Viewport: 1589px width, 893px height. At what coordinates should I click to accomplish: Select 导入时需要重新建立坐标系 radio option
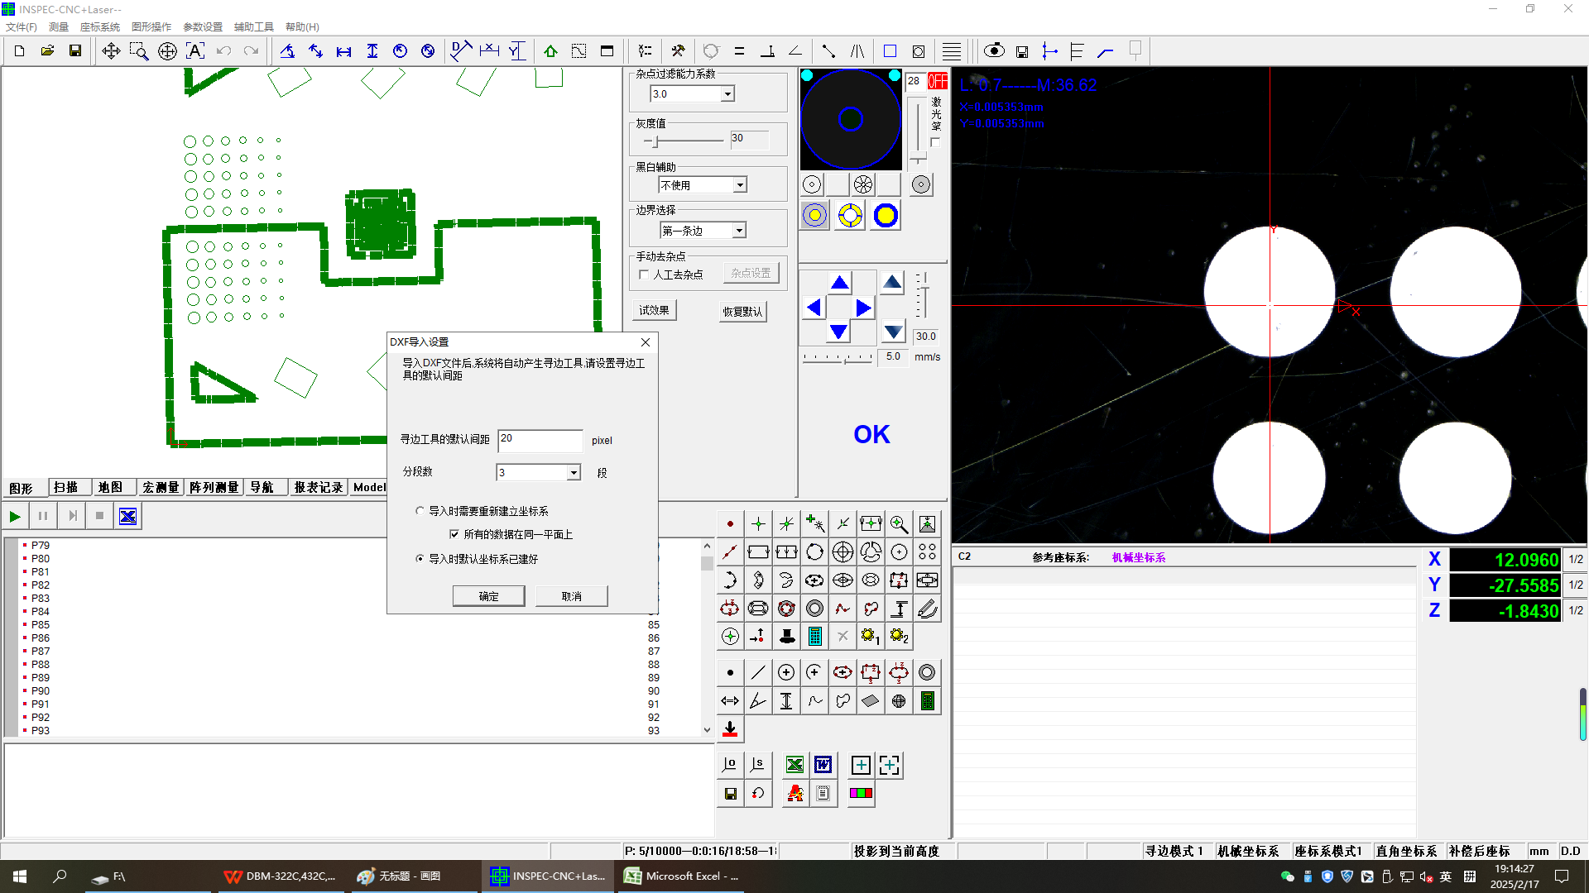420,511
